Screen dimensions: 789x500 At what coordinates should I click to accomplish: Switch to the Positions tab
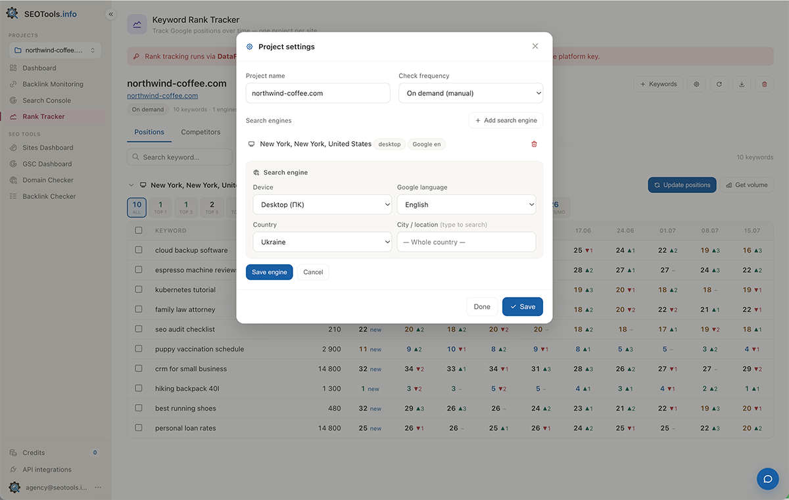coord(149,132)
